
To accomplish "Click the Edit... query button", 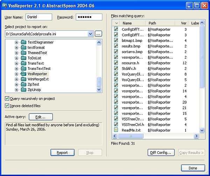I will (41, 117).
